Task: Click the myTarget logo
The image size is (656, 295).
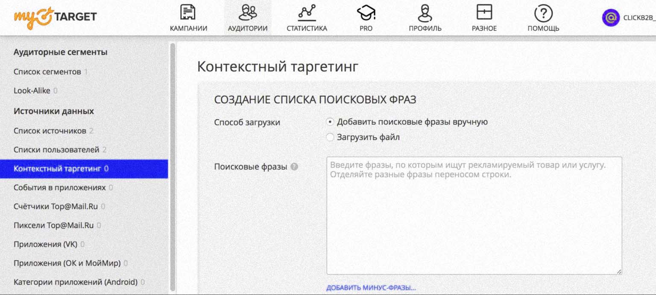Action: 55,17
